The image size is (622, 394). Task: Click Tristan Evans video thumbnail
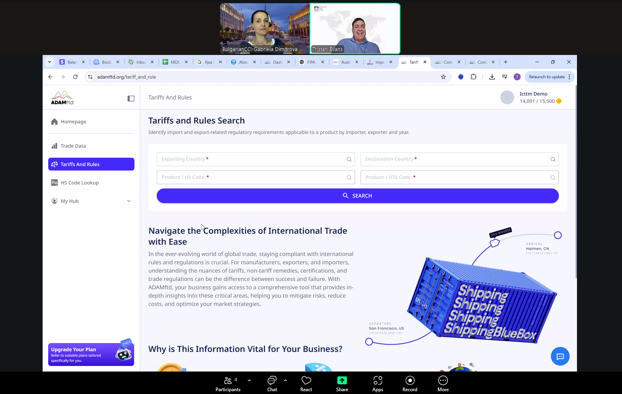(x=355, y=28)
